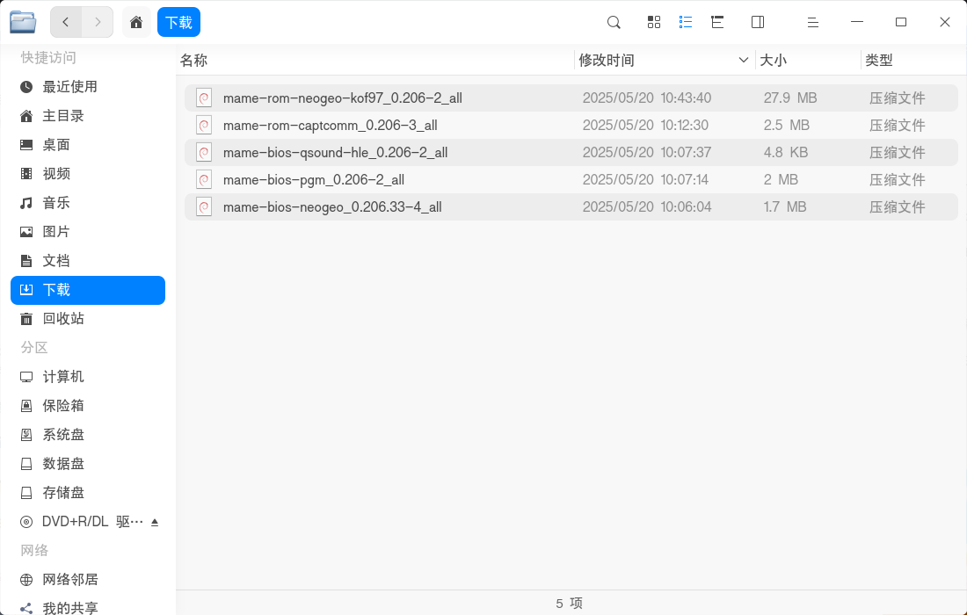
Task: Click the 5 项 status bar text
Action: pyautogui.click(x=570, y=604)
